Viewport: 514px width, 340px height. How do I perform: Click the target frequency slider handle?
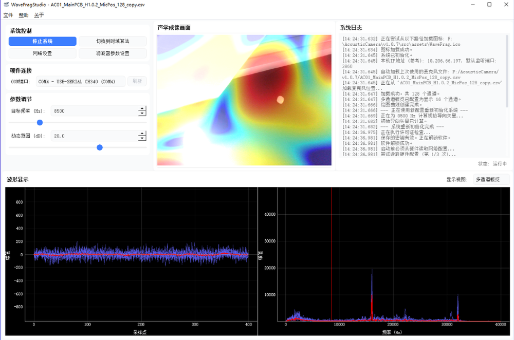point(40,123)
